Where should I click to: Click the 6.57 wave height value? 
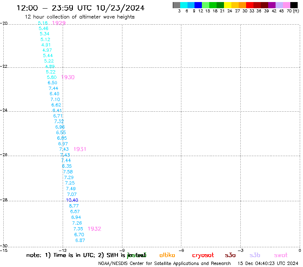tap(75, 212)
